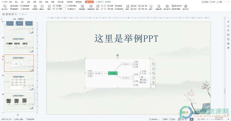Select slide 21 thumbnail with flowchart
Image resolution: width=231 pixels, height=121 pixels.
19,82
